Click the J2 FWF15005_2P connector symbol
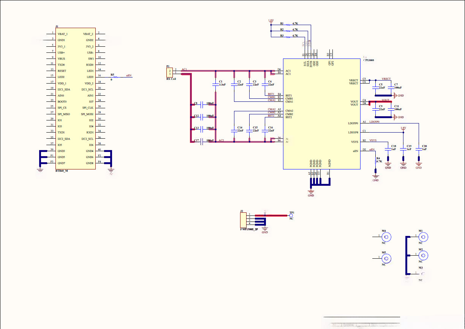465x329 pixels. tap(243, 220)
